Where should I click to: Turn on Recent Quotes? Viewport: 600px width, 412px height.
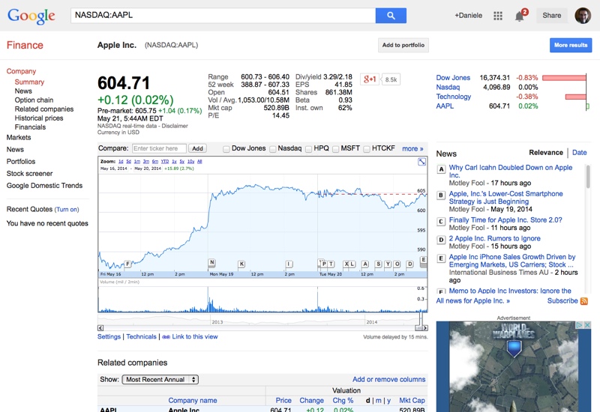coord(67,210)
